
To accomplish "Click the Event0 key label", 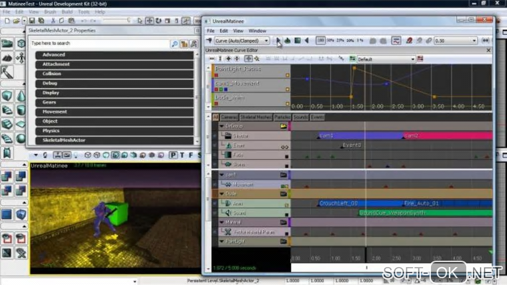I will 351,145.
